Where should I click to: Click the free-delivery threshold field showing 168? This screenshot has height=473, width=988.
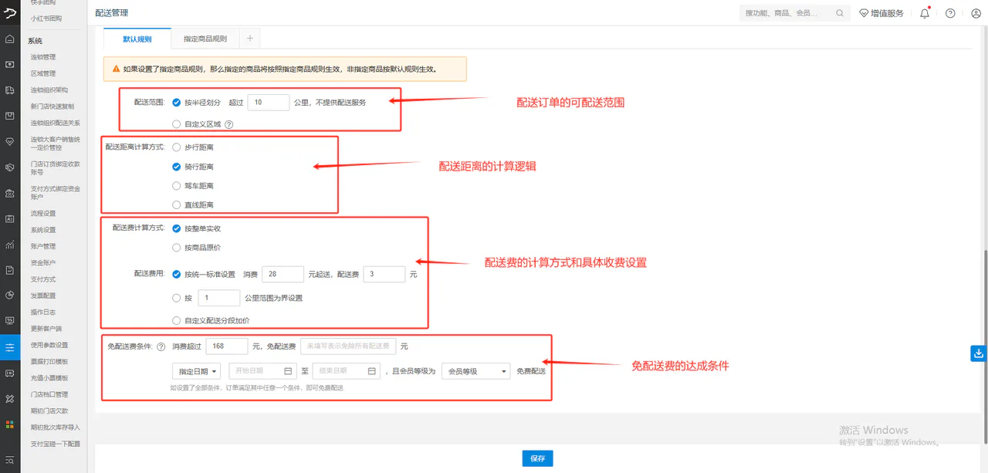[227, 346]
